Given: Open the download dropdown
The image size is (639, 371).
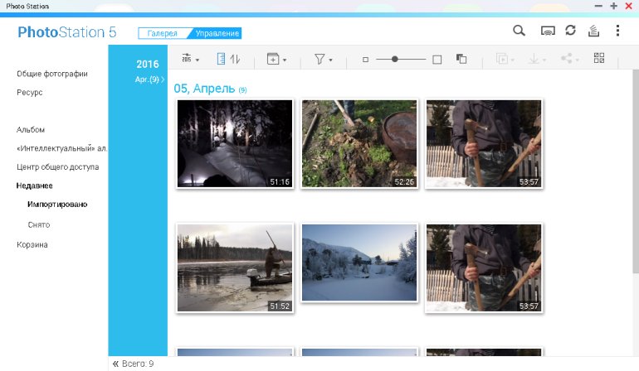Looking at the screenshot, I should pyautogui.click(x=537, y=60).
